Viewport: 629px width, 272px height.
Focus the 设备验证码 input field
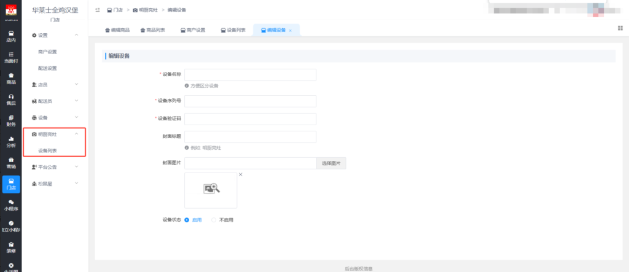pos(251,119)
